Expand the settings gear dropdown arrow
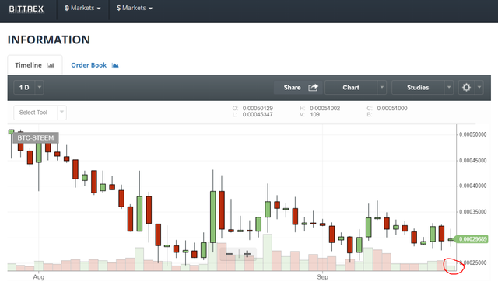 pyautogui.click(x=479, y=87)
